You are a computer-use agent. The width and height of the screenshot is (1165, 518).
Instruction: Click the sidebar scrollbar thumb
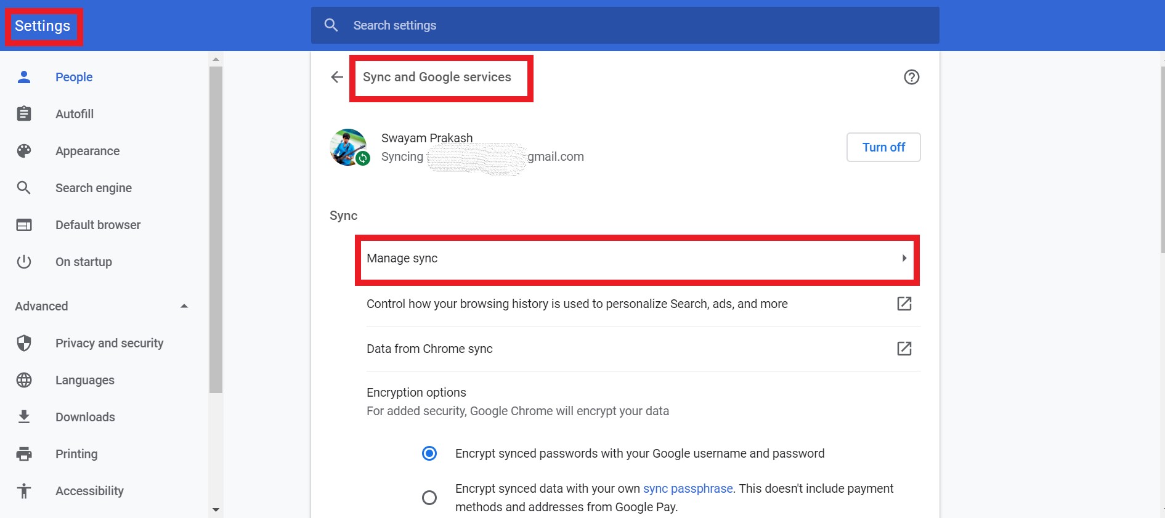point(216,230)
